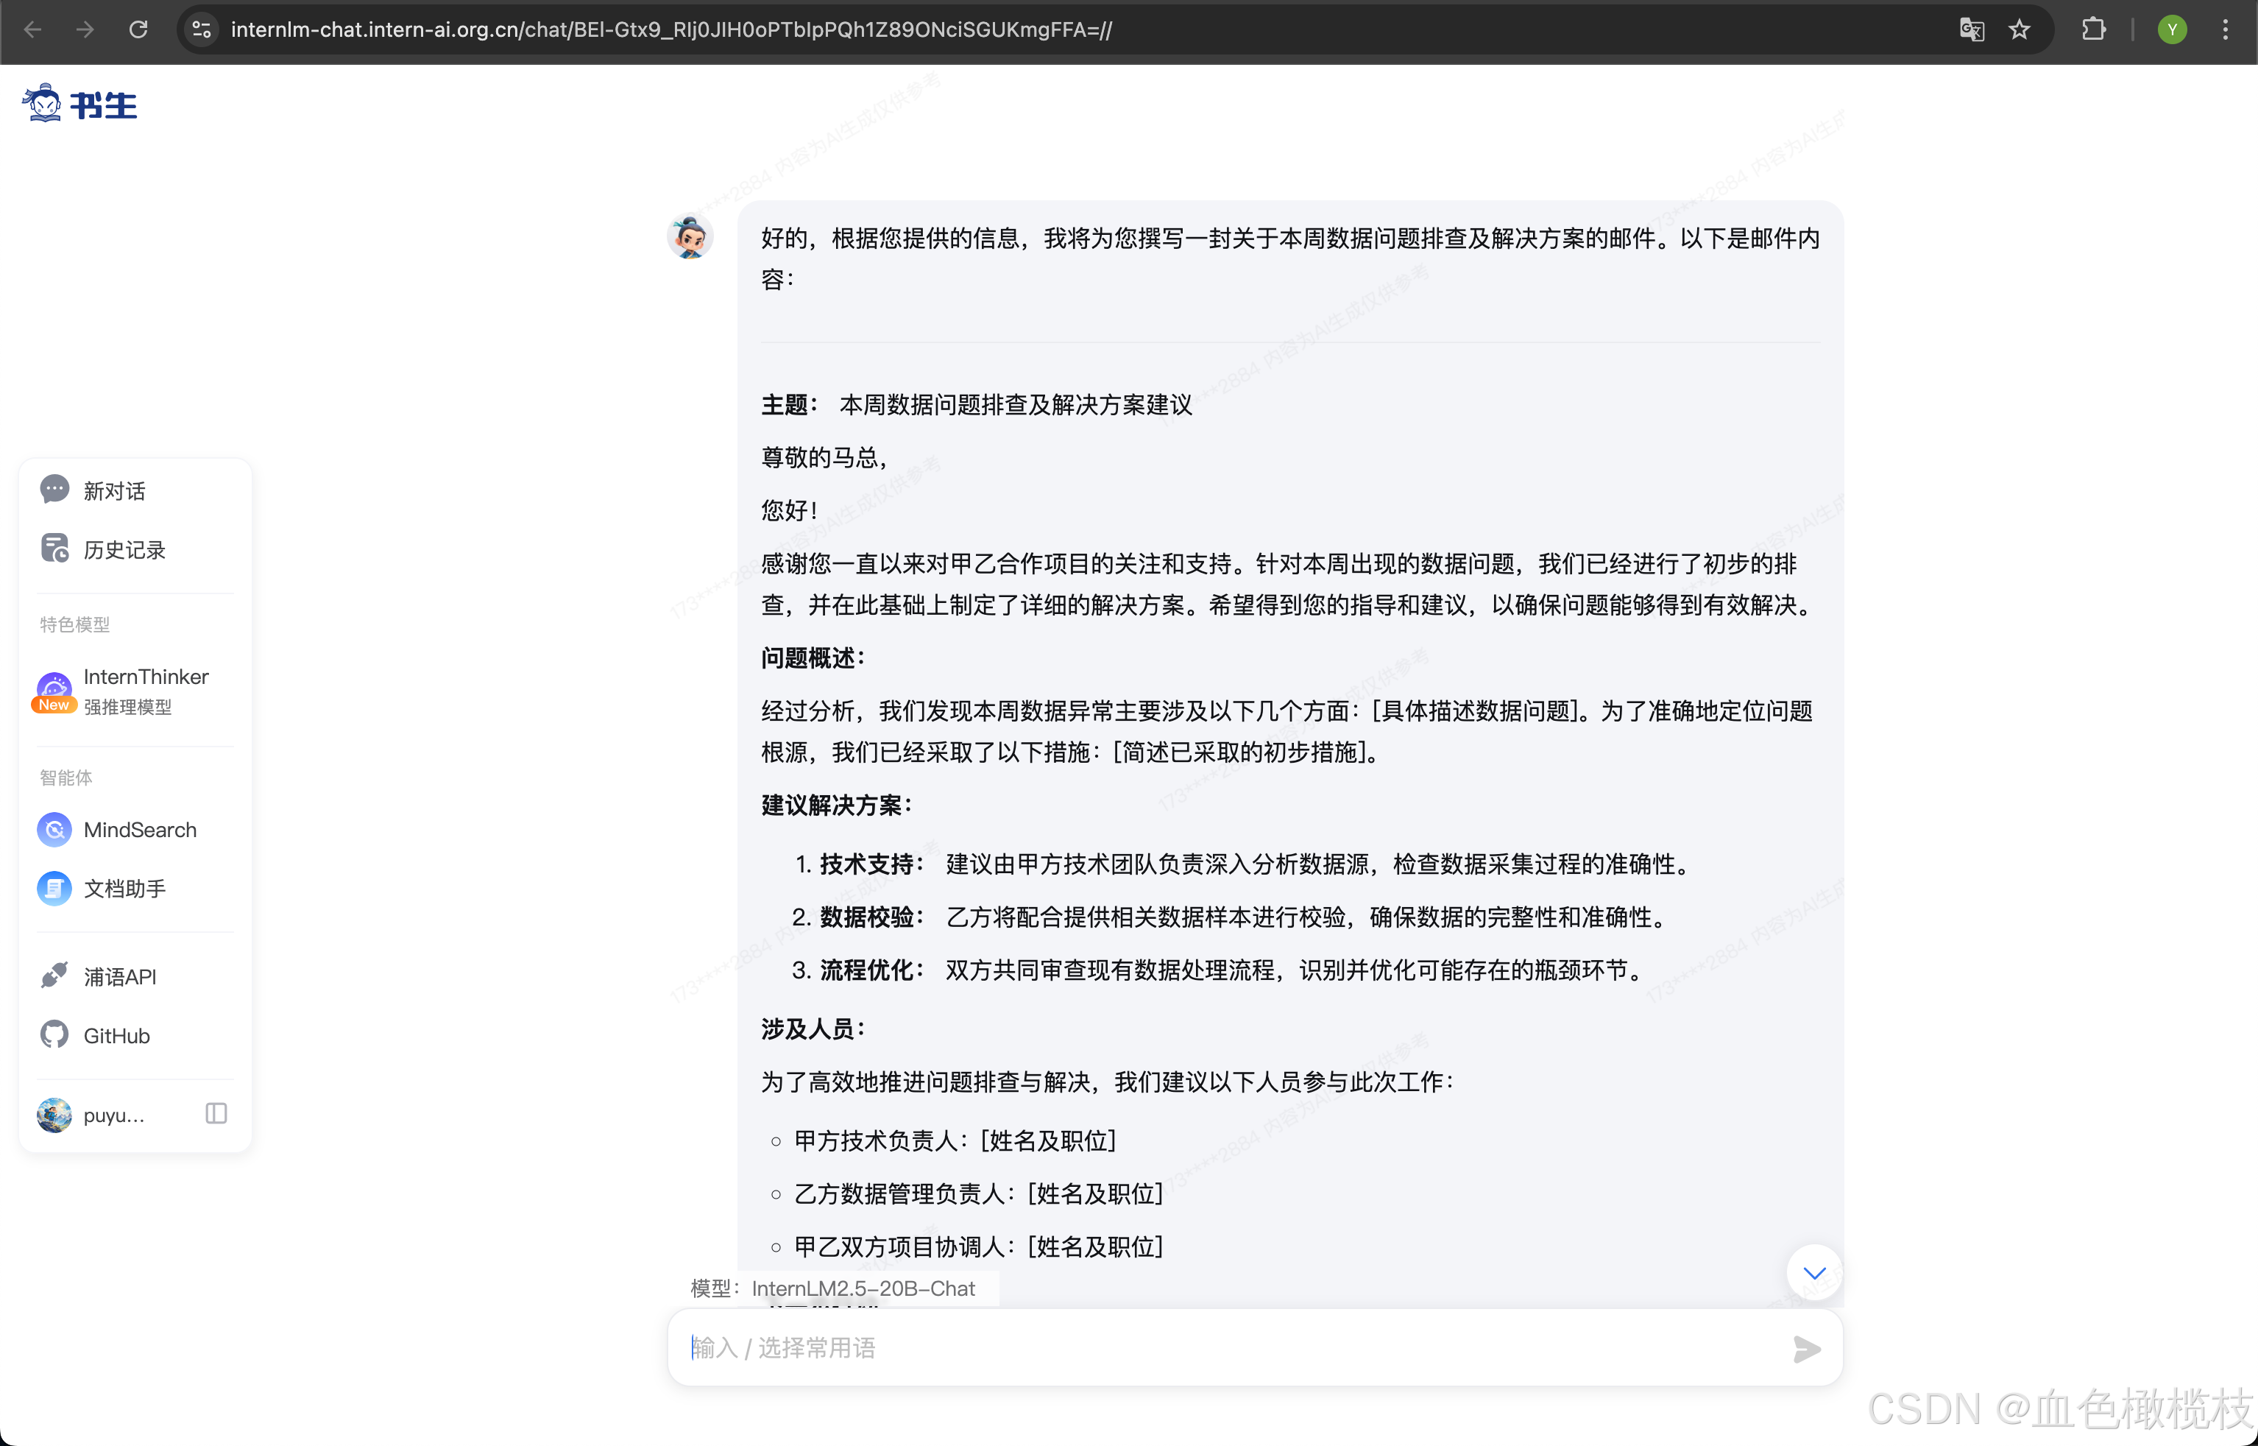Open the MindSearch agent

point(139,829)
